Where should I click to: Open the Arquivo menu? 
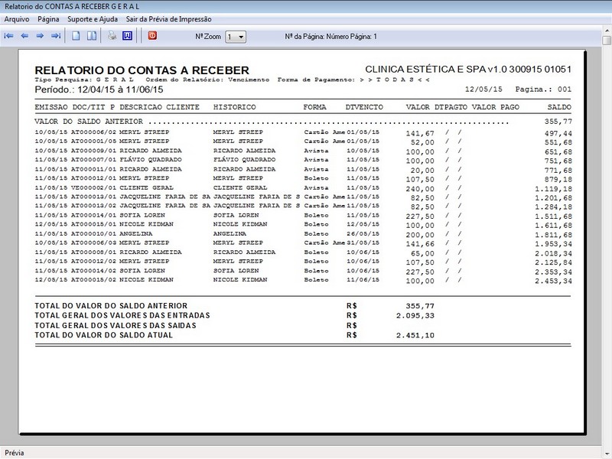(x=17, y=18)
